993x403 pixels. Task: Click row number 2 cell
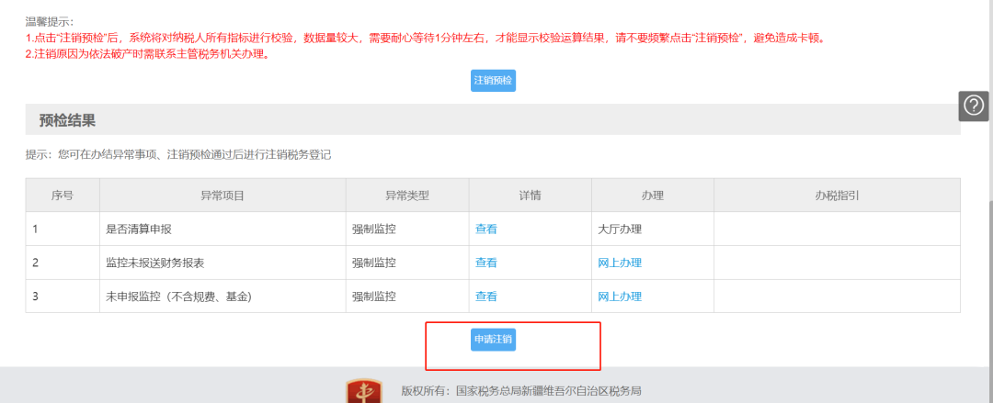pos(63,263)
